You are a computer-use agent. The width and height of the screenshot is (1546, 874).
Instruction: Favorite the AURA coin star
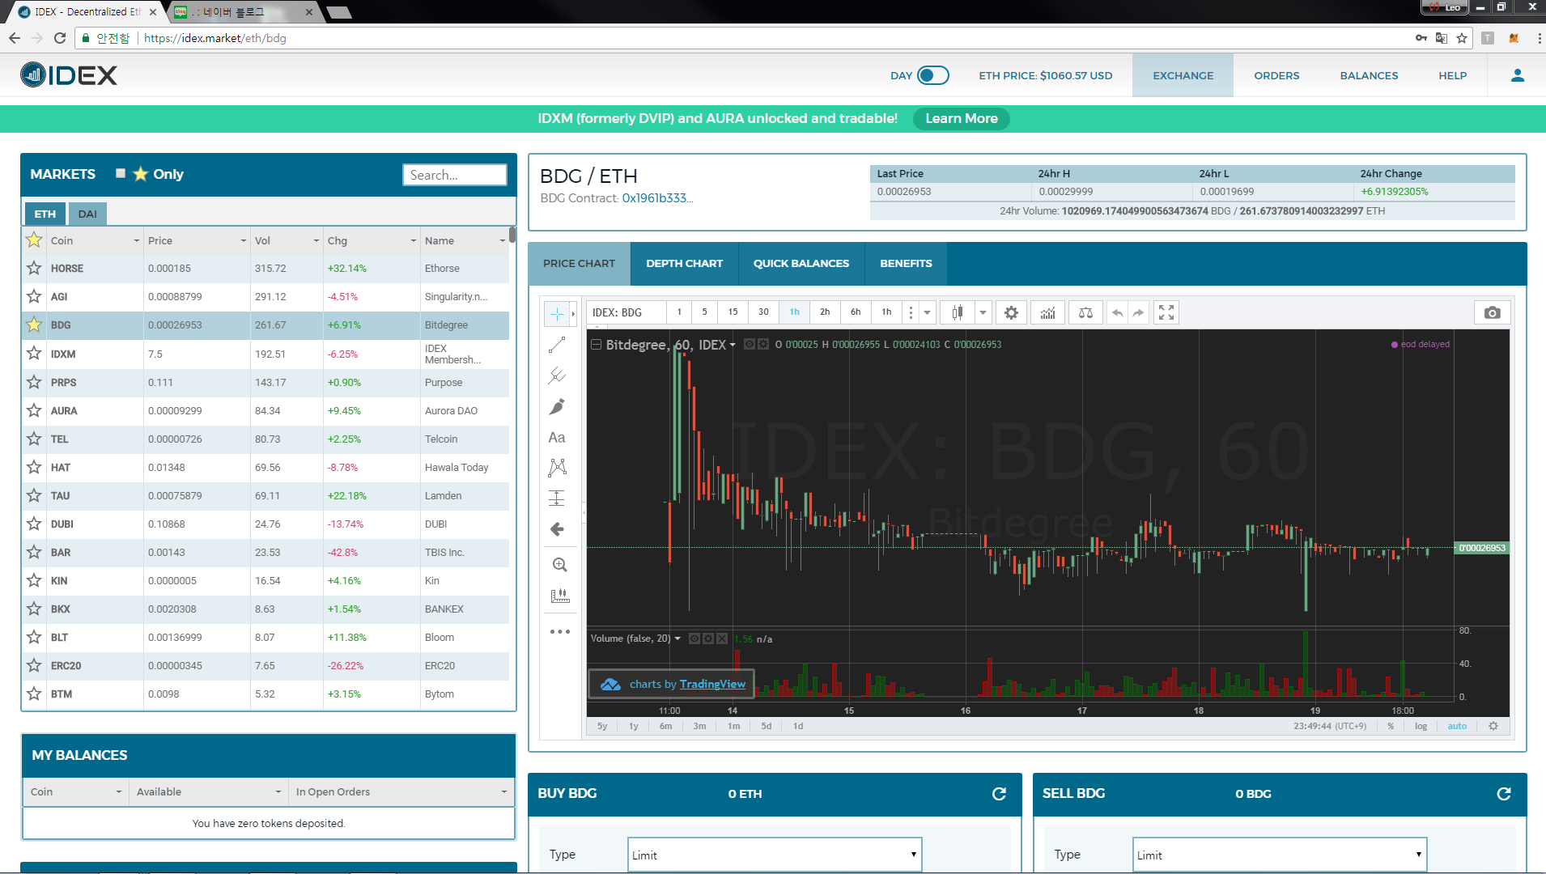click(34, 410)
